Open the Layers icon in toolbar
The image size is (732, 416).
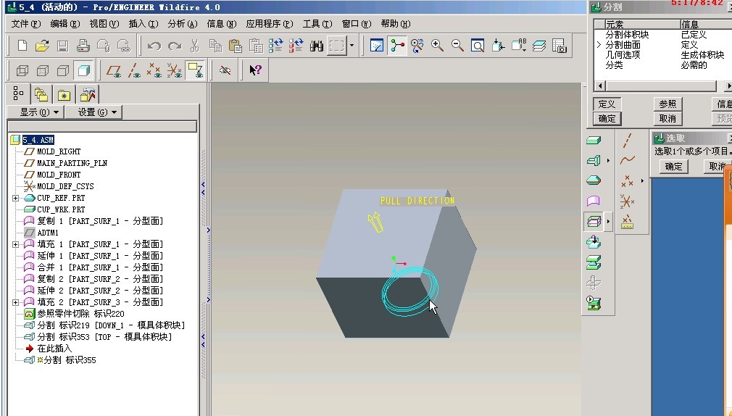538,45
